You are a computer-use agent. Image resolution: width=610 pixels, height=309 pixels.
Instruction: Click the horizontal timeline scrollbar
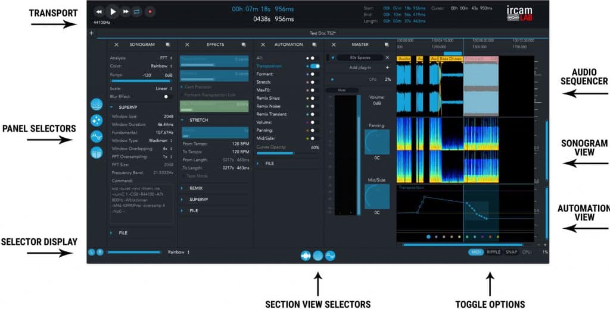coord(463,245)
